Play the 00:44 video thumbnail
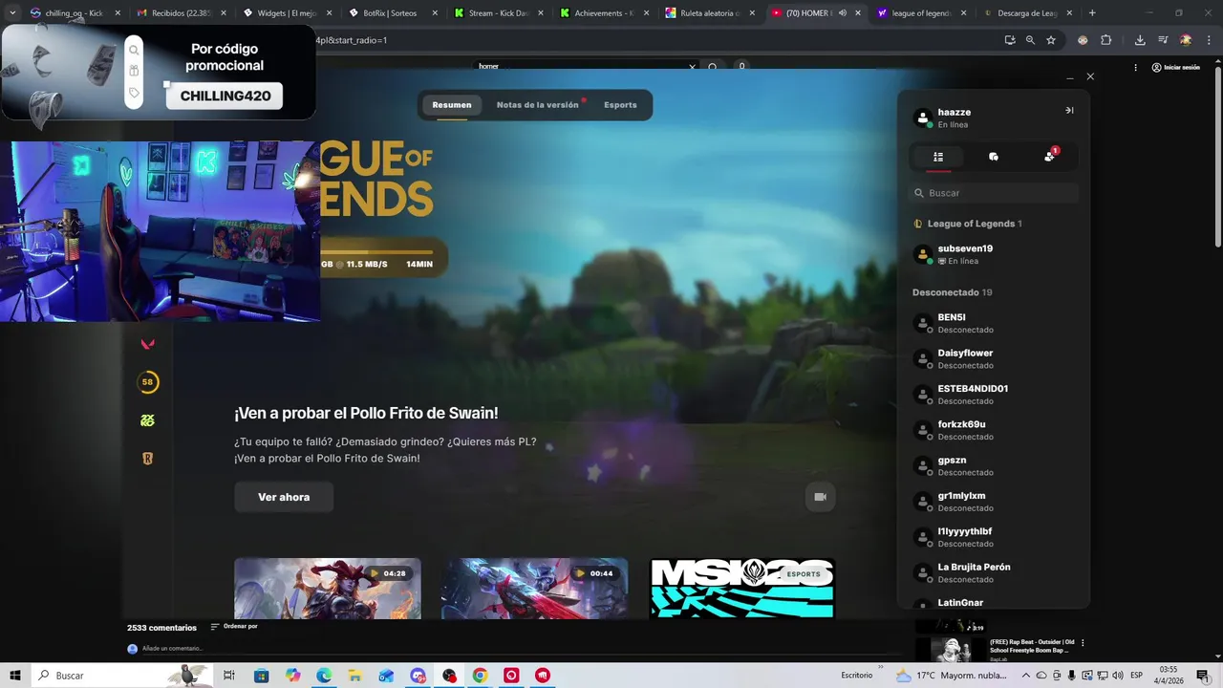 [x=534, y=589]
